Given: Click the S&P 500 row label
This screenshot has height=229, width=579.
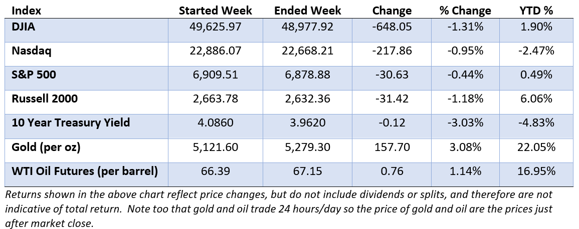Looking at the screenshot, I should 31,74.
